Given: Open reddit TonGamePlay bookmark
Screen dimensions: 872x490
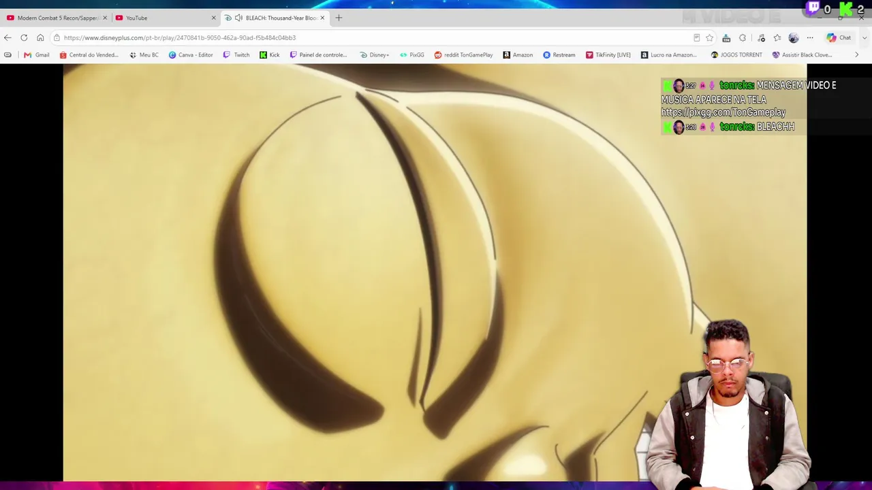Looking at the screenshot, I should 463,54.
